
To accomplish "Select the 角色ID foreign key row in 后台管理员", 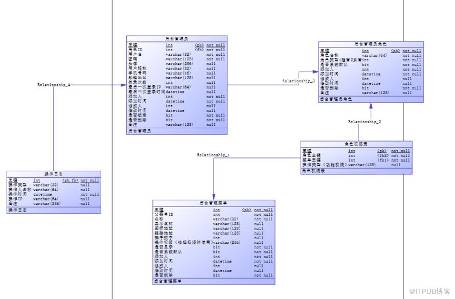I will tap(177, 50).
